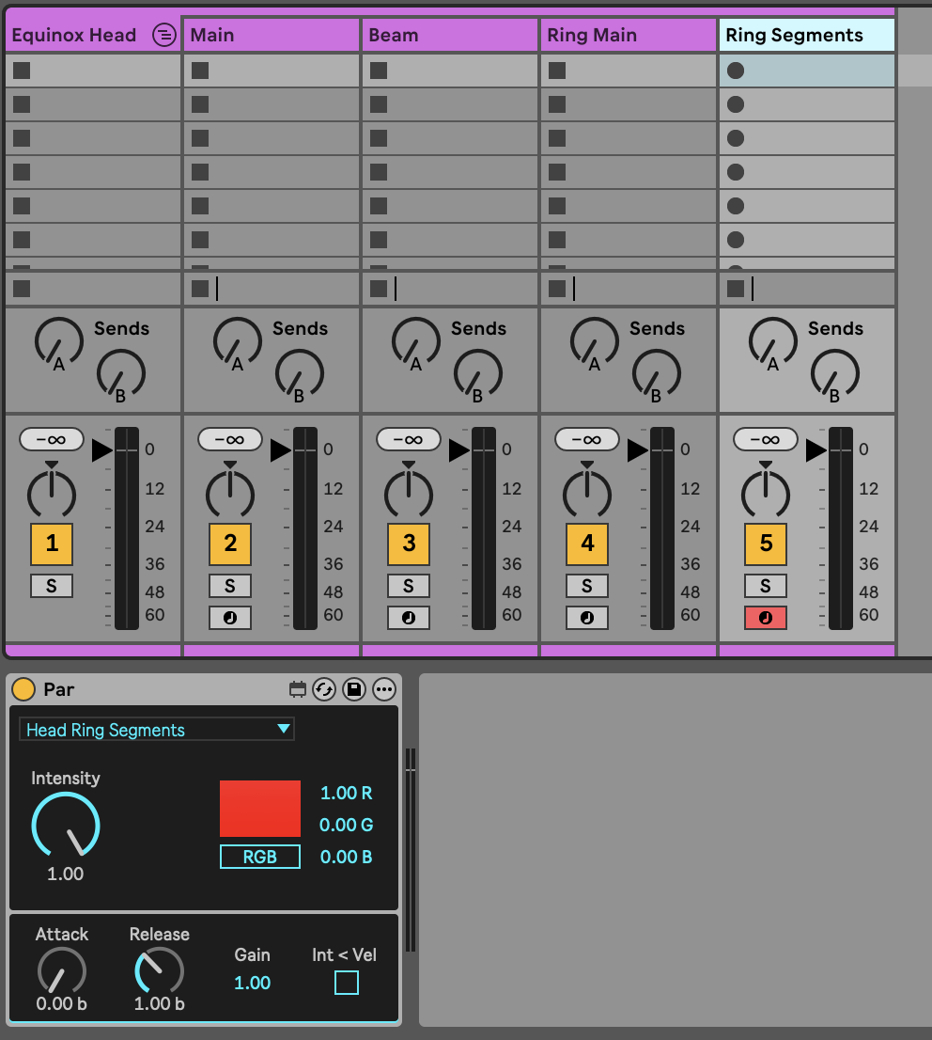Screen dimensions: 932x1040
Task: Click the red color swatch
Action: click(x=260, y=809)
